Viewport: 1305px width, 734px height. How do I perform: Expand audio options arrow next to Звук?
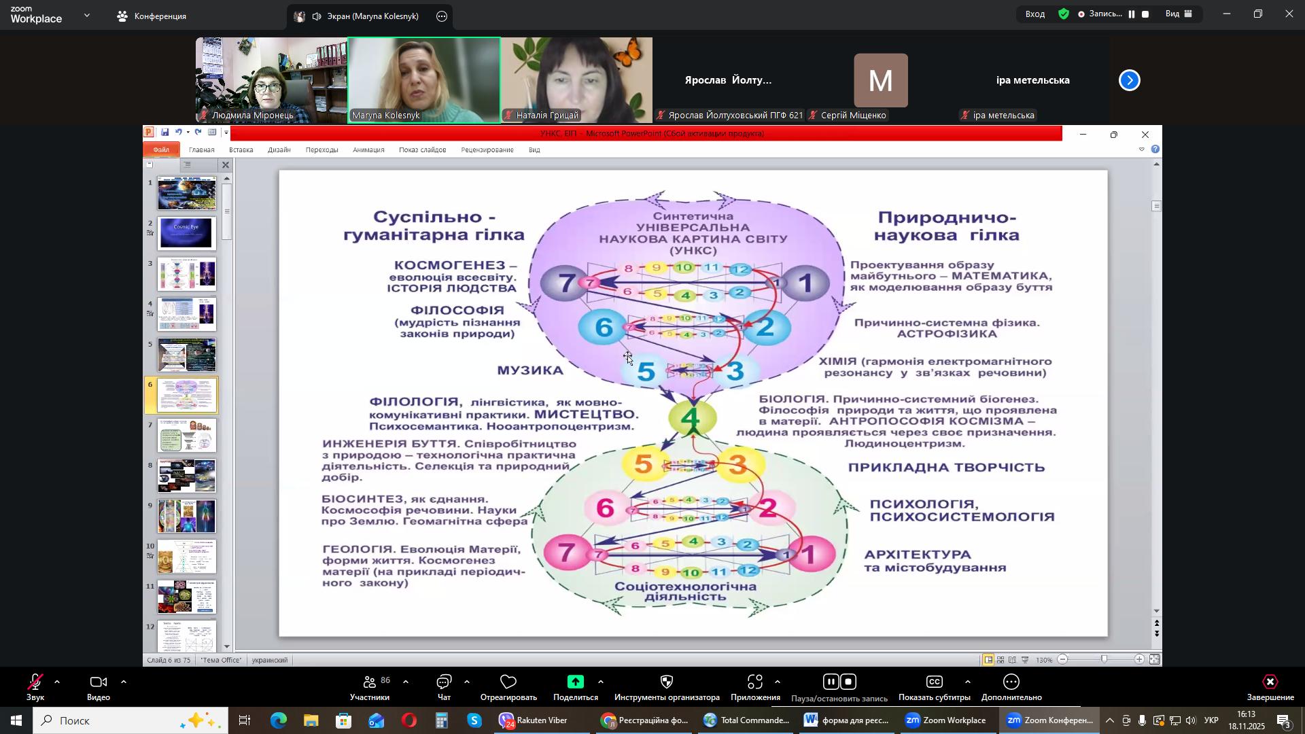point(57,682)
